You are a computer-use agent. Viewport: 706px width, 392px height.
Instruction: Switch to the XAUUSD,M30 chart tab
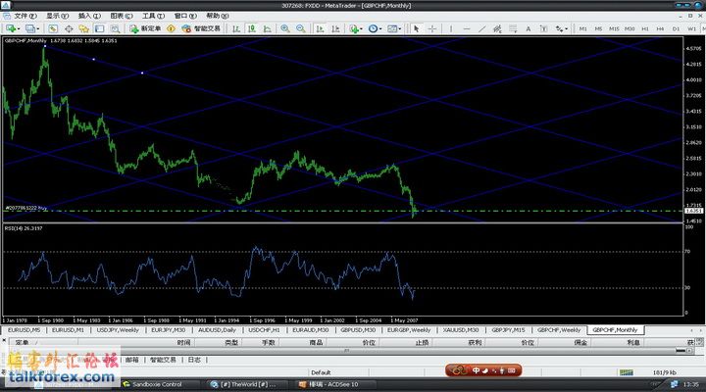click(461, 330)
